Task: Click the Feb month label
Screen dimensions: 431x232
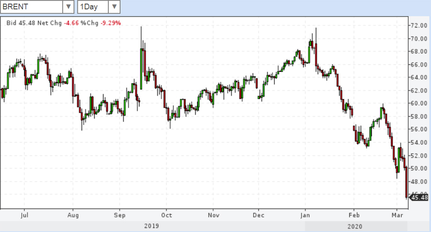Action: (354, 215)
